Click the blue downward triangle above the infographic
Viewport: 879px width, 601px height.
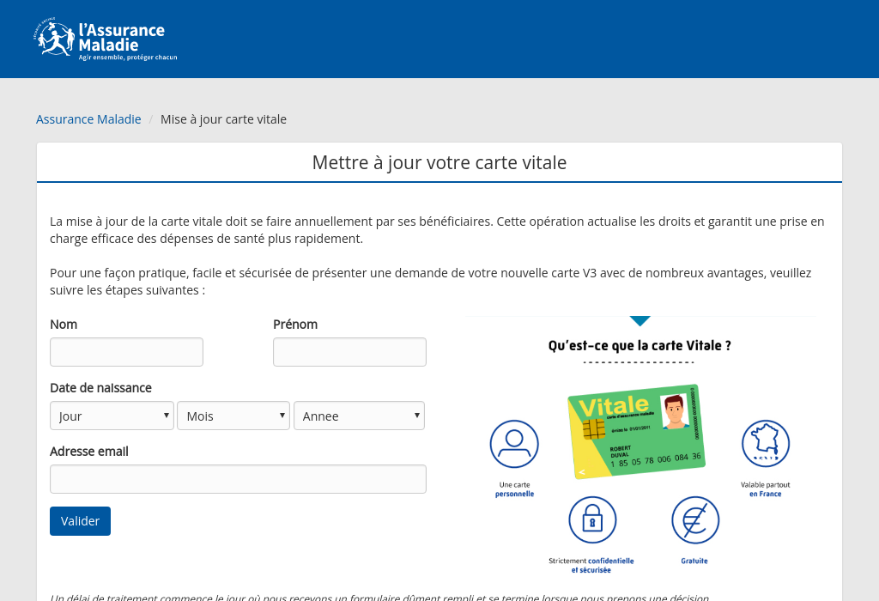[640, 321]
